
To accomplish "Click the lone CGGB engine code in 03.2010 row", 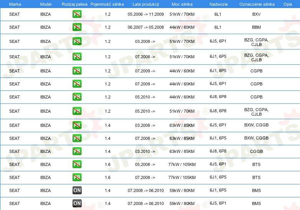I will tap(256, 151).
